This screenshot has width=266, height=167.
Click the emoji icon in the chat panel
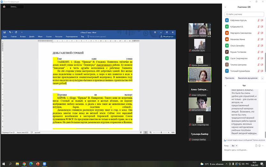click(260, 145)
